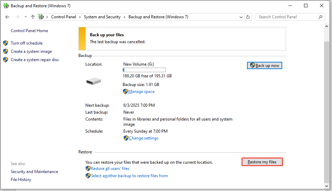Open Change settings link
Image resolution: width=332 pixels, height=191 pixels.
[143, 138]
